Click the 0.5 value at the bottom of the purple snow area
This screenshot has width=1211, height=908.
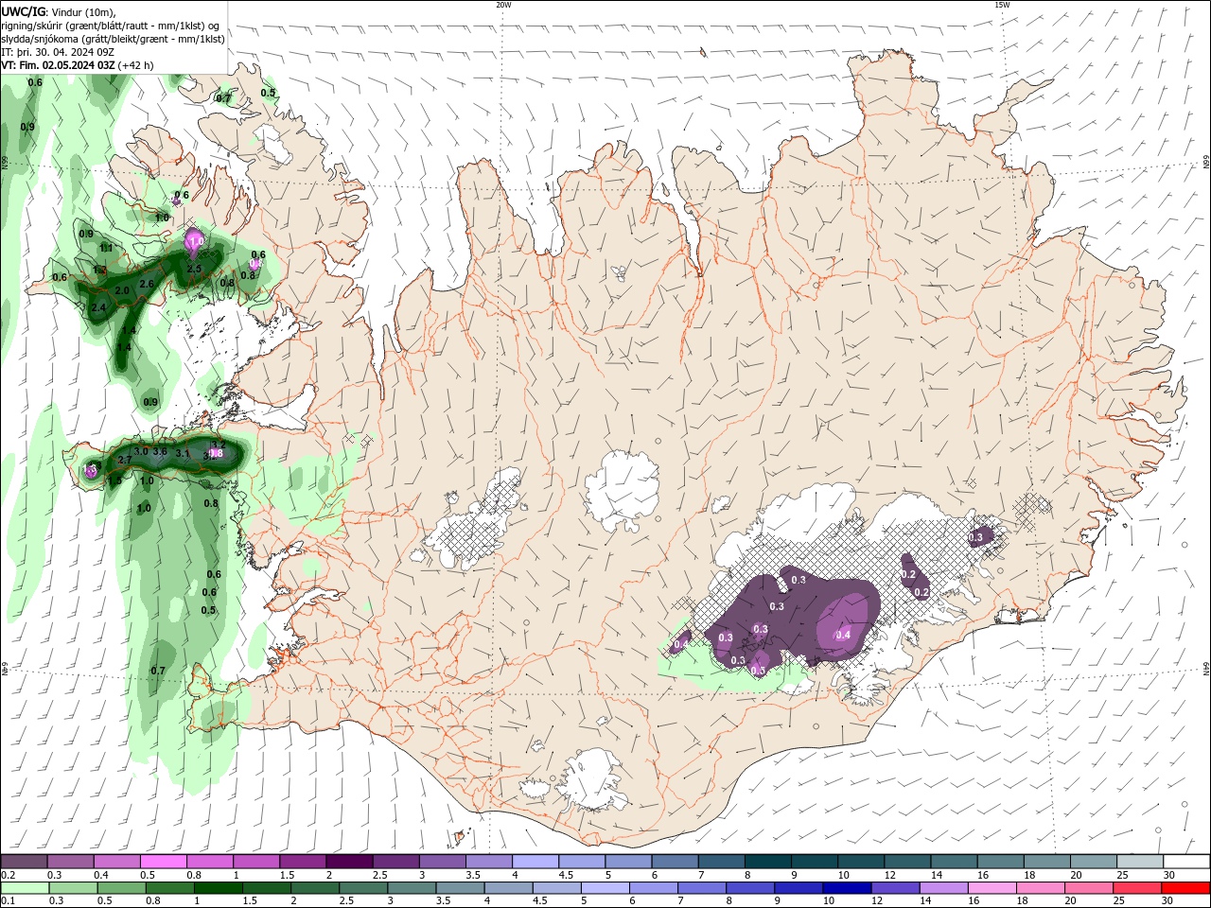coord(758,671)
